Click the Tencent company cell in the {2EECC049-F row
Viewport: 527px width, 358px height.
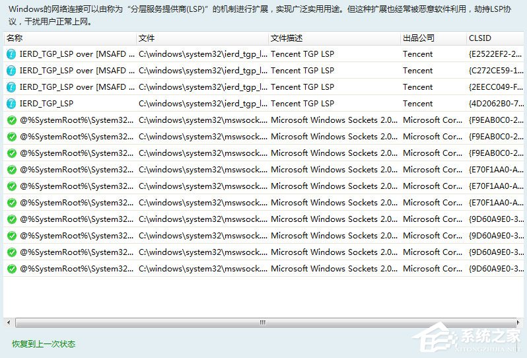click(418, 87)
